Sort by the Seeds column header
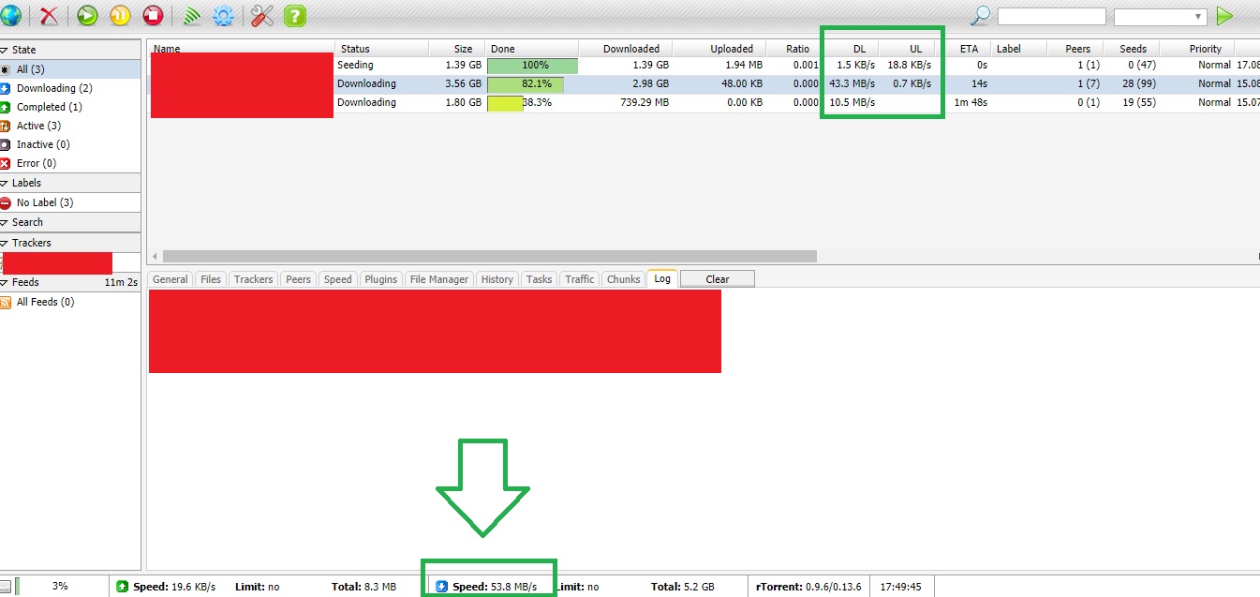Viewport: 1260px width, 597px height. [x=1132, y=49]
